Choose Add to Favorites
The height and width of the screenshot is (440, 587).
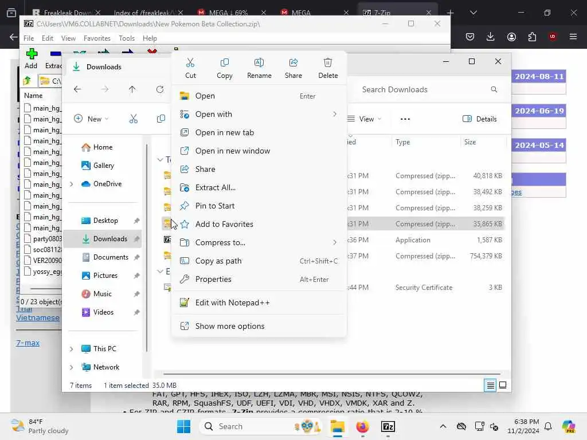tap(259, 224)
